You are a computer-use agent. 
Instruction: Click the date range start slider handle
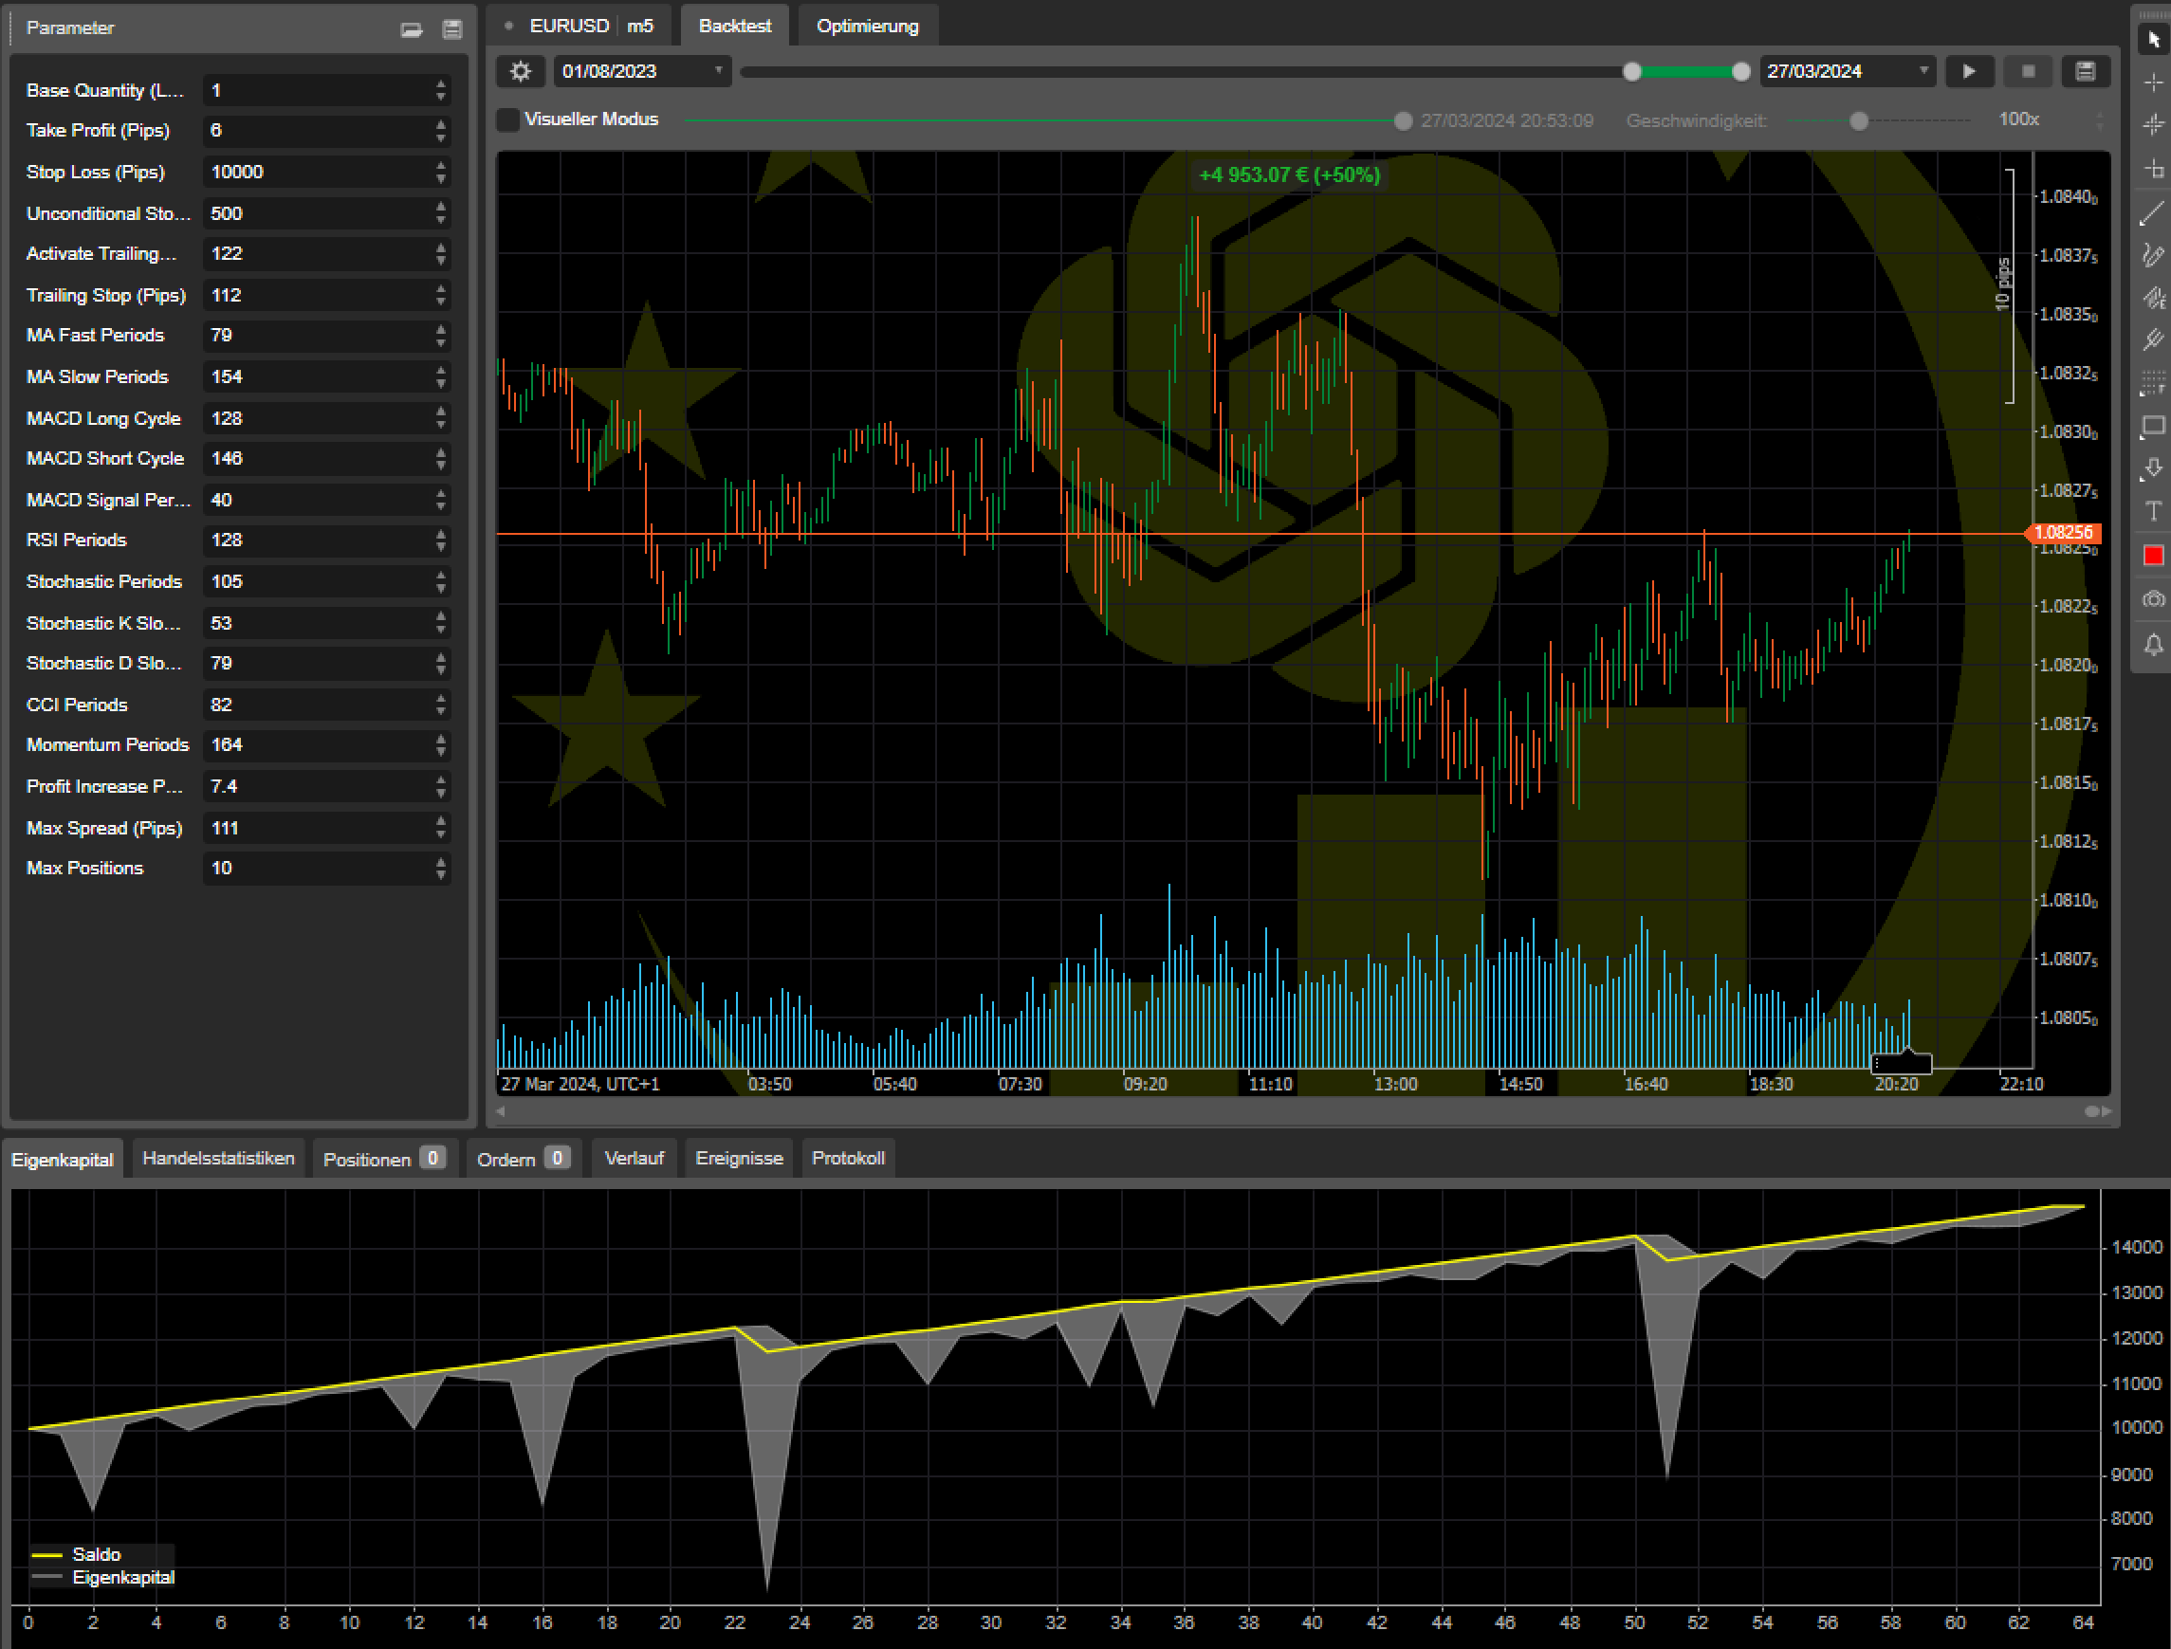pos(1632,72)
